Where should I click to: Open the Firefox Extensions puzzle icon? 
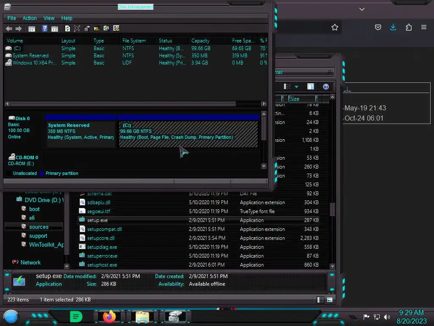409,27
